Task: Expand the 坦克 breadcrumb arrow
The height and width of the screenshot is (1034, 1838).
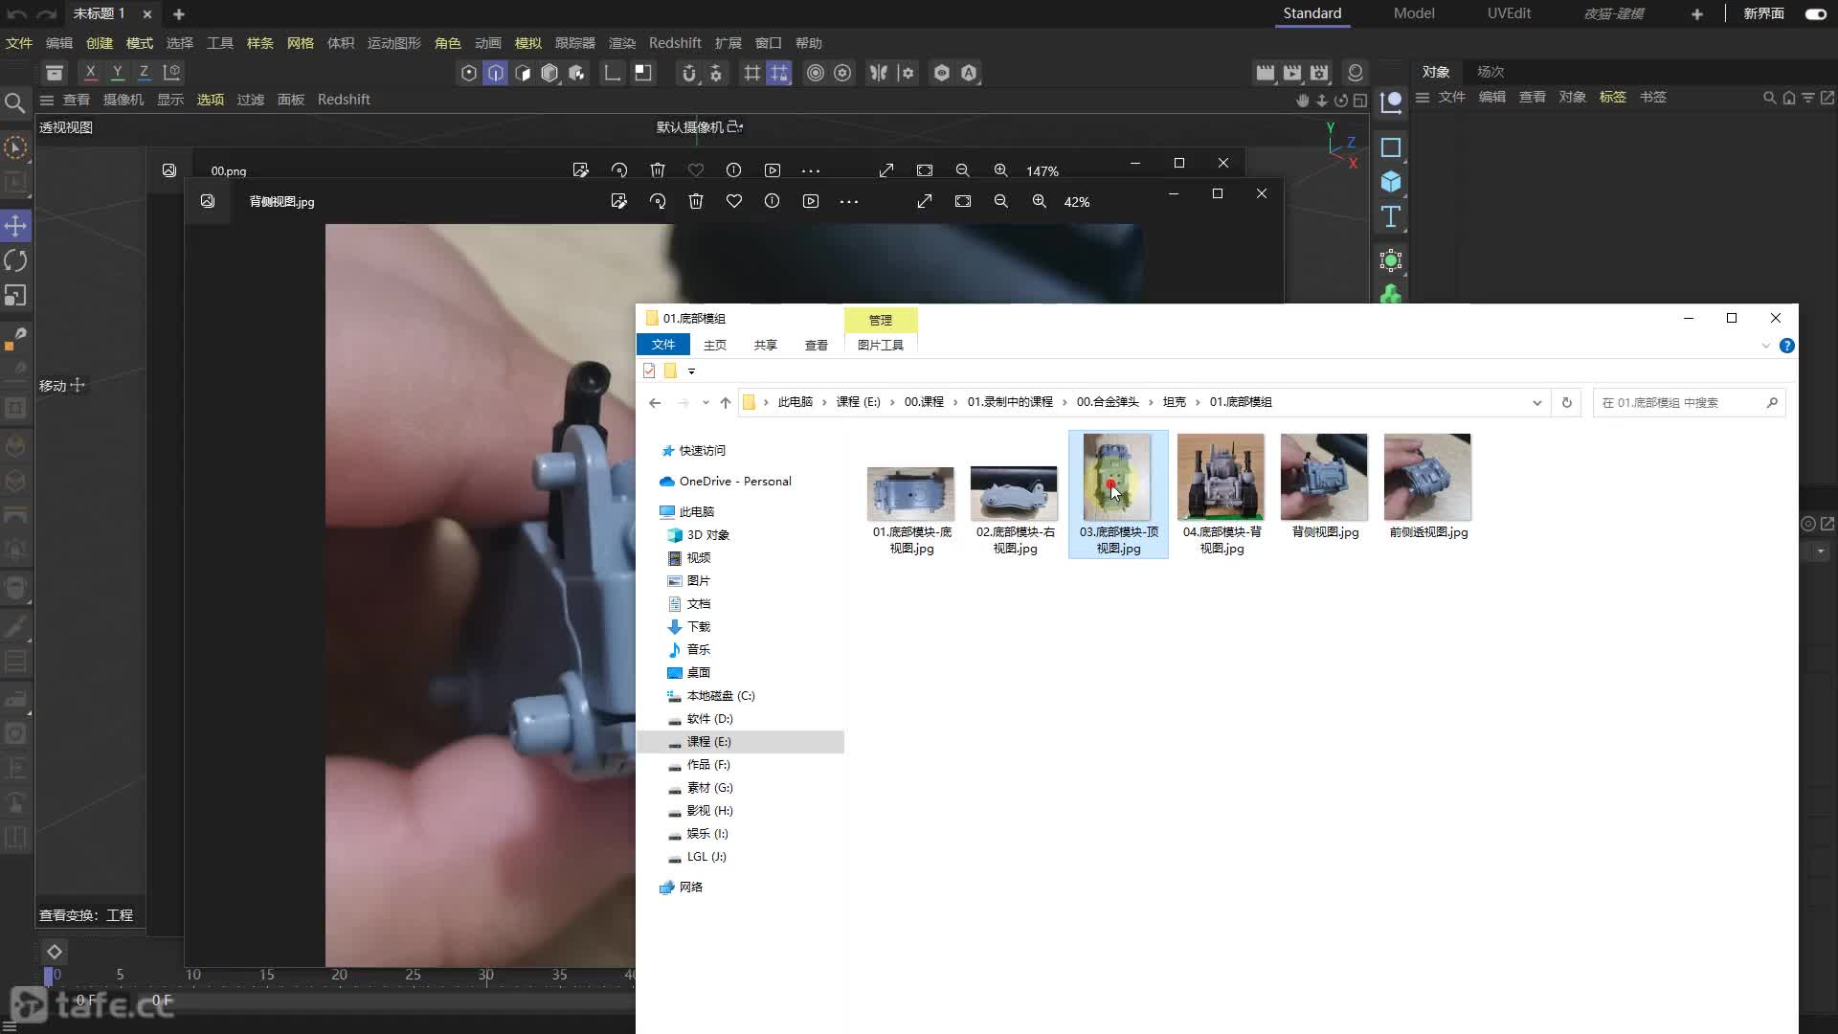Action: (1198, 402)
